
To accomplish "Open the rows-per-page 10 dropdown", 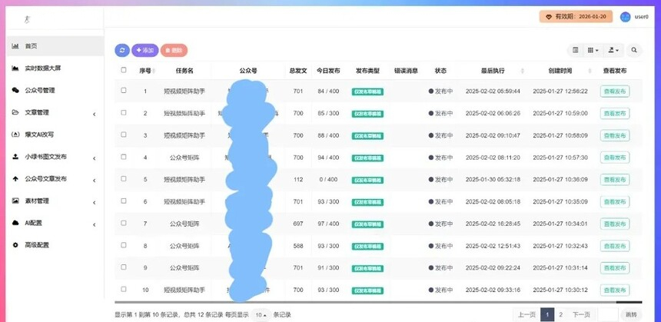I will (x=261, y=314).
